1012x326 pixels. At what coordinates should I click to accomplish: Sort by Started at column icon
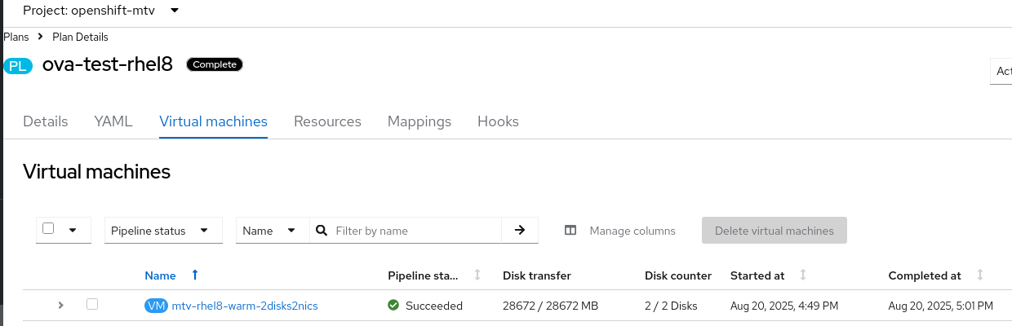[x=804, y=275]
